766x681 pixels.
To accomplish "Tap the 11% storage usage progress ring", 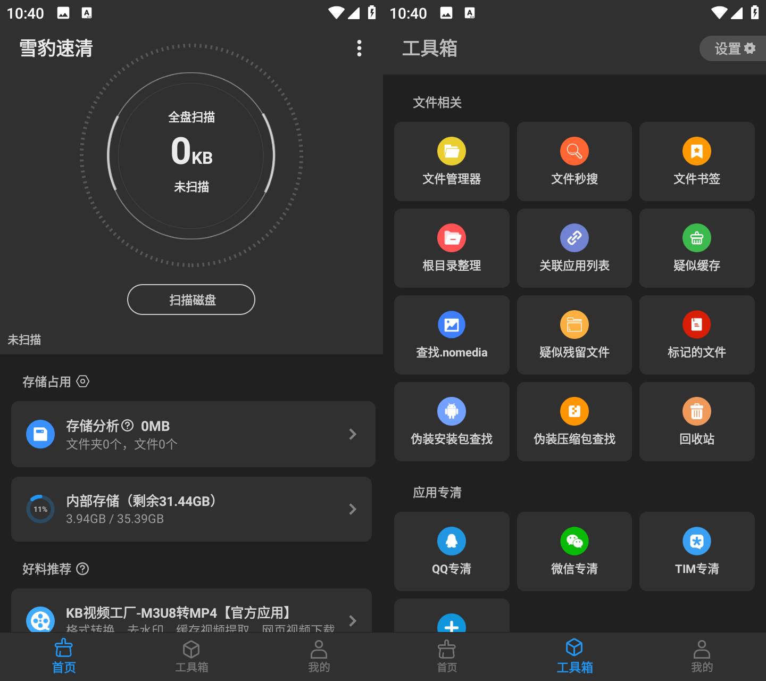I will pos(40,509).
